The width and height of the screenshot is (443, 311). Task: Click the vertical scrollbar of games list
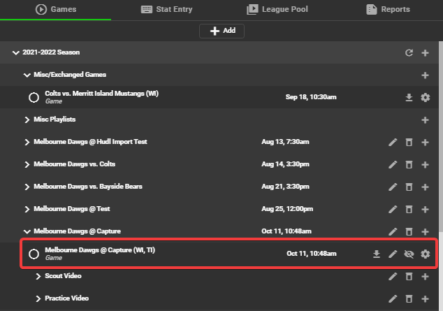441,136
